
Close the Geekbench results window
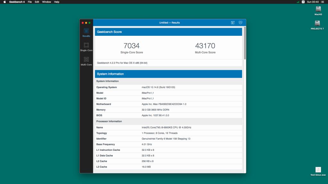83,23
